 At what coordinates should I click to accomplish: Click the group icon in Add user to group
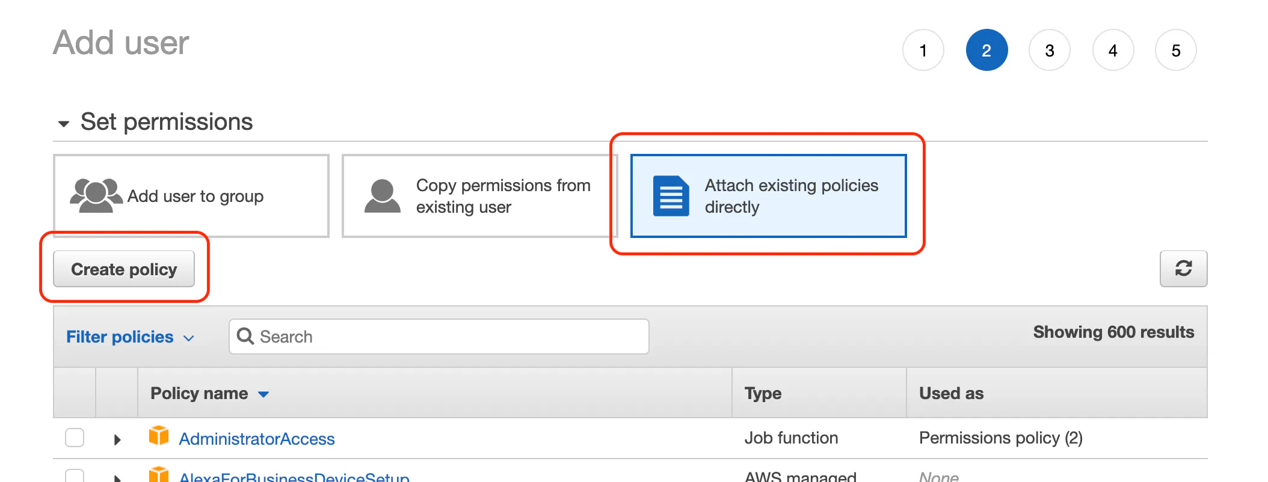click(96, 195)
